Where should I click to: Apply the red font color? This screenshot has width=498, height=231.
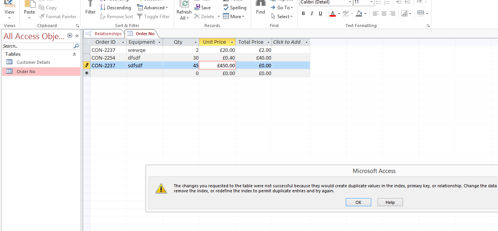tap(333, 14)
